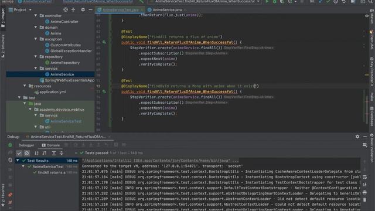Open Key Promoter X side panel
This screenshot has width=375, height=211.
point(371,72)
